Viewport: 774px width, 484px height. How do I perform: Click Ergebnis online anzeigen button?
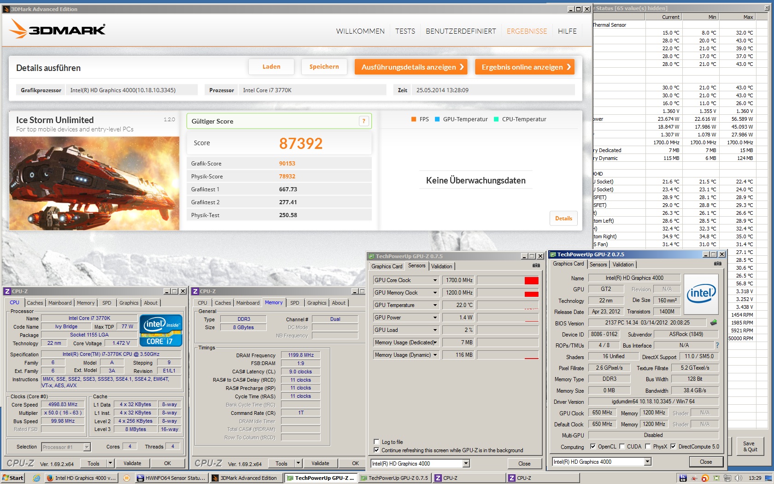[525, 67]
